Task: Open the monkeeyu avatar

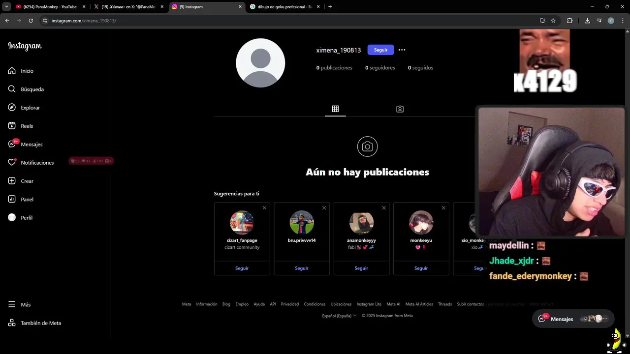Action: 421,223
